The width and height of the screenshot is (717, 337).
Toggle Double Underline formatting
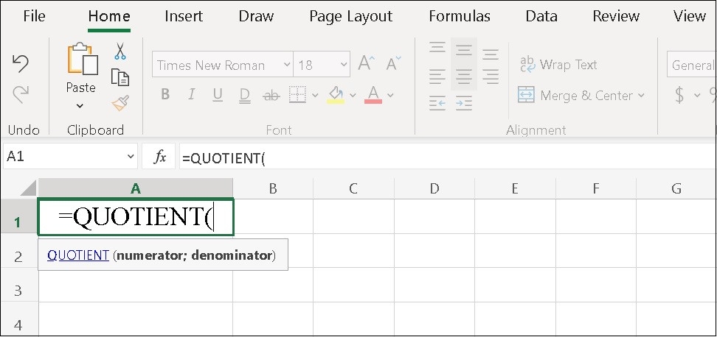pyautogui.click(x=245, y=95)
